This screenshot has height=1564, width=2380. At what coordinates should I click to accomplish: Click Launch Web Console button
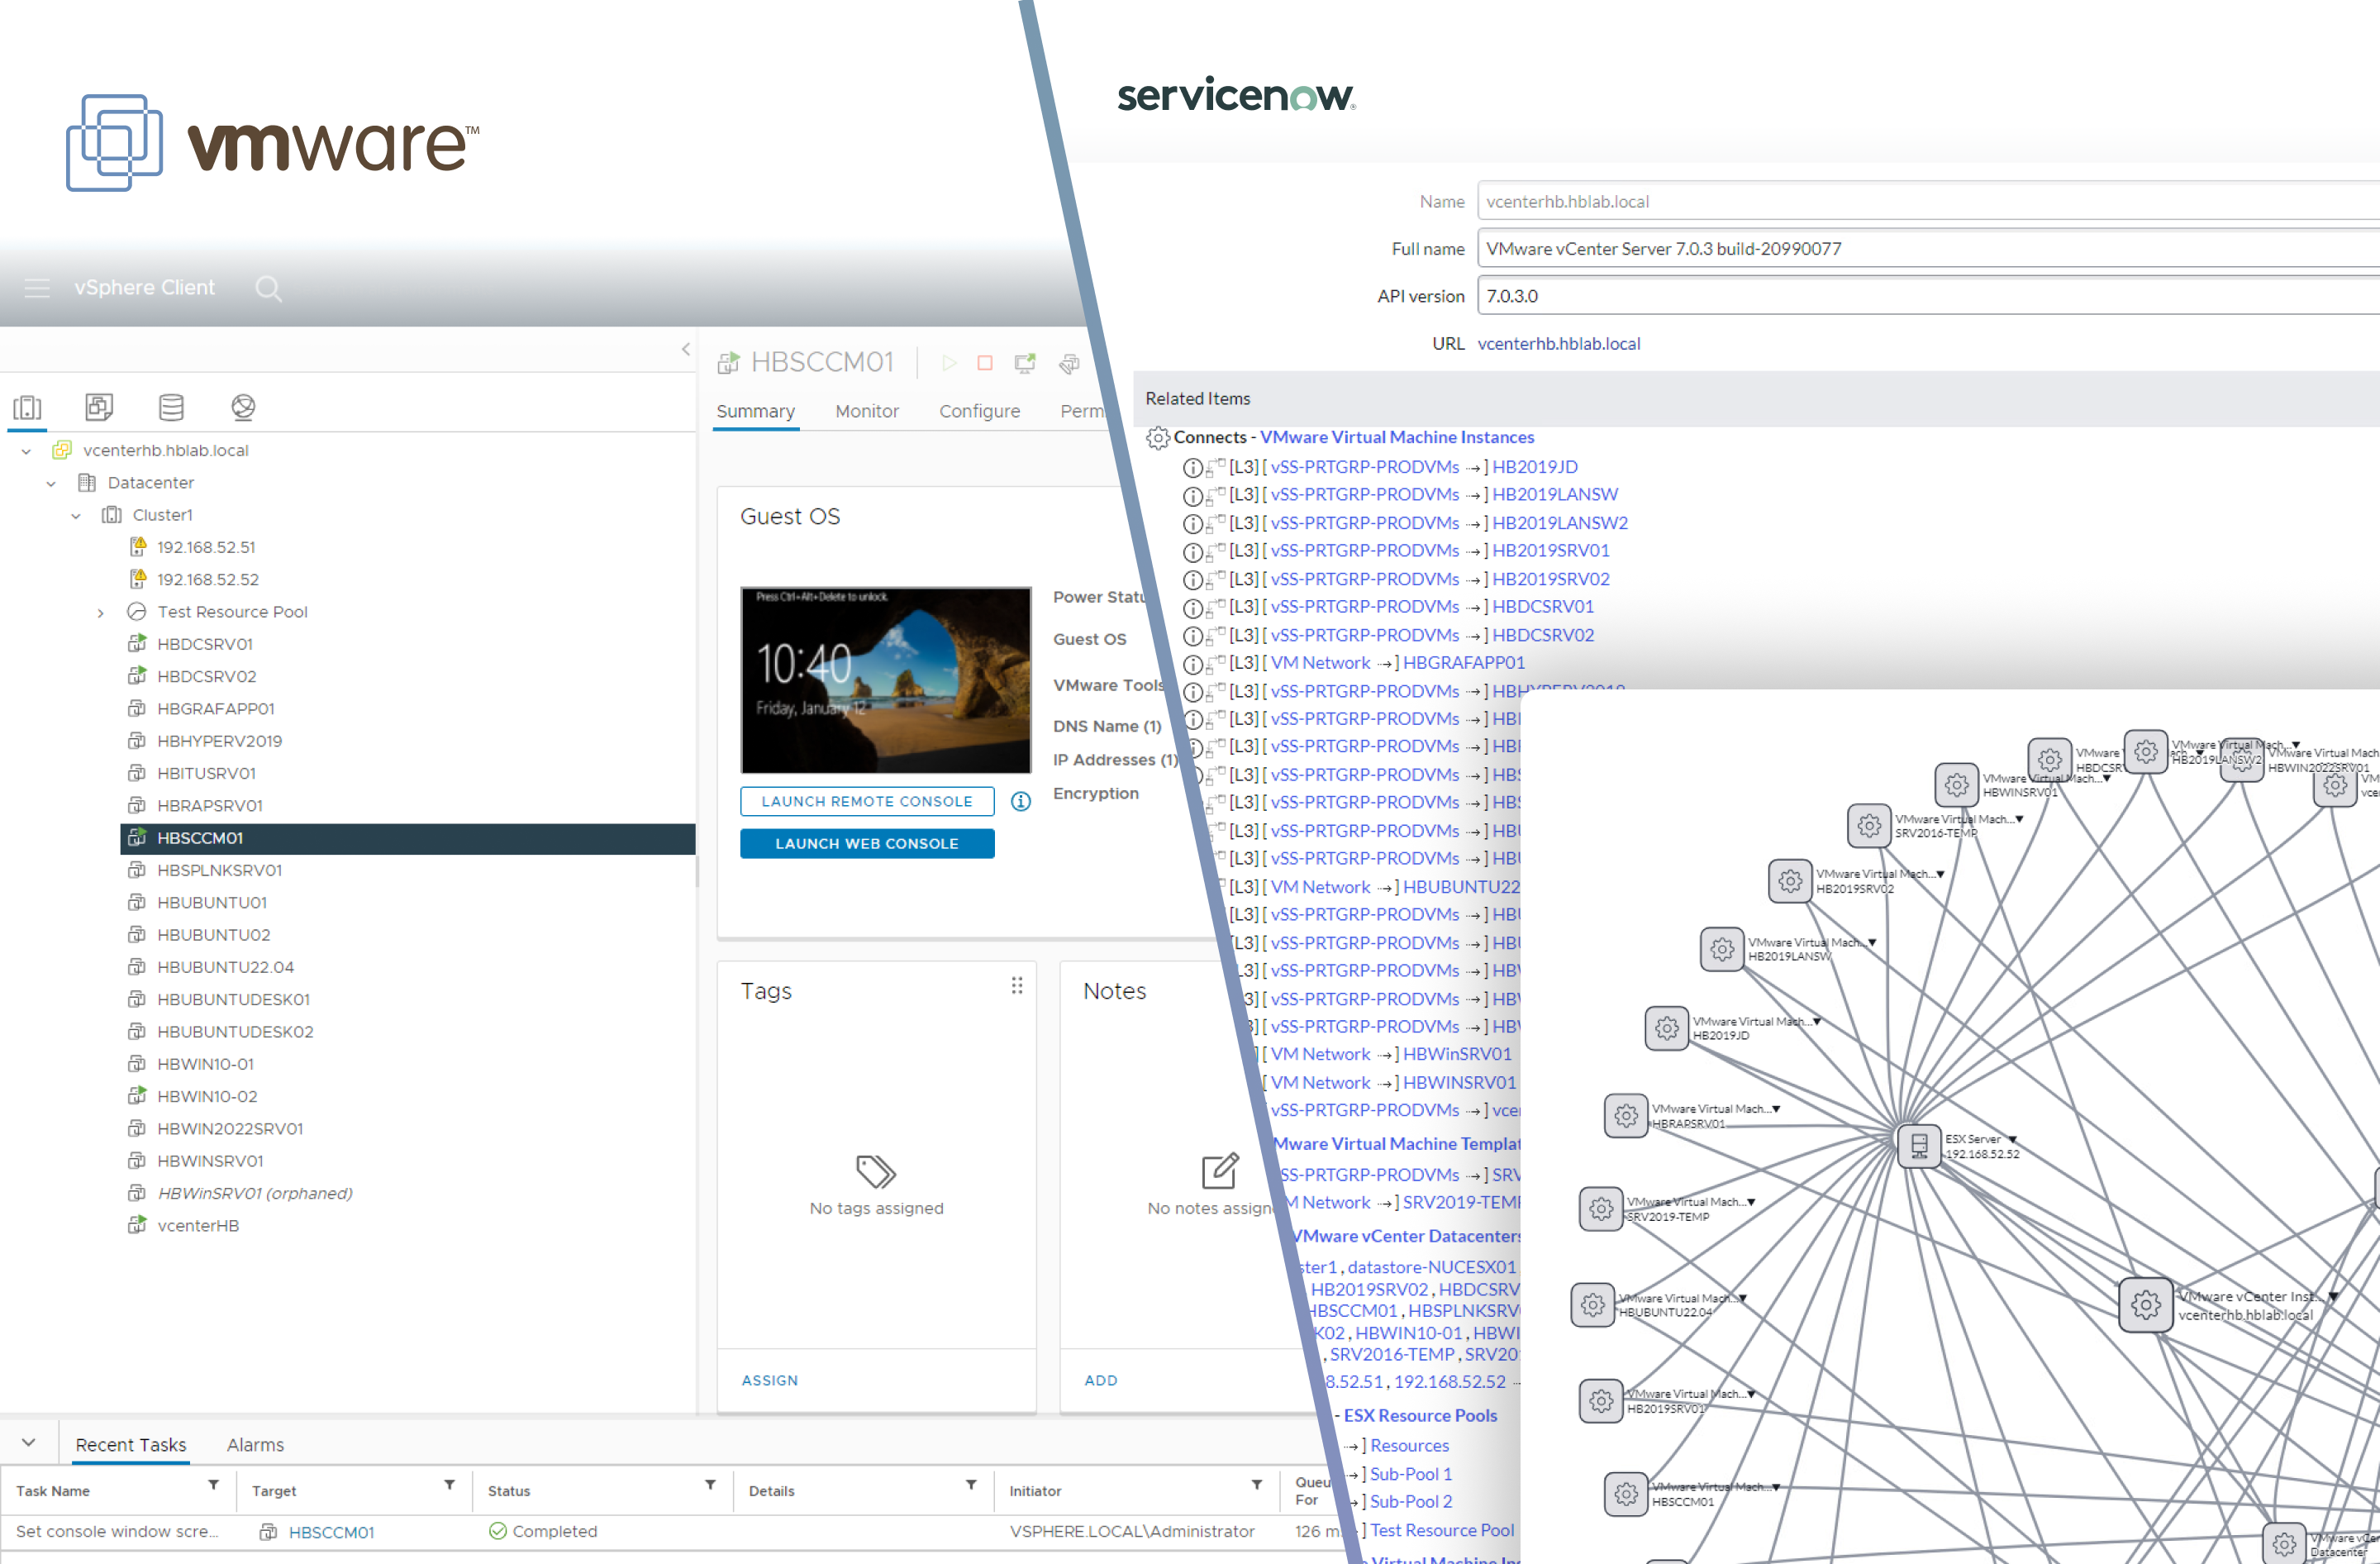(x=869, y=845)
